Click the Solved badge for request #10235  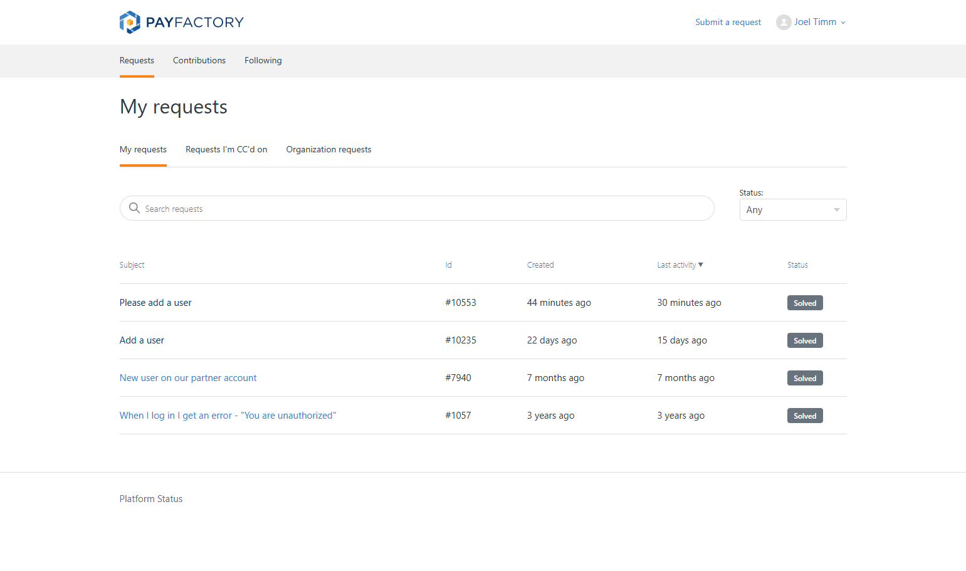pos(805,340)
